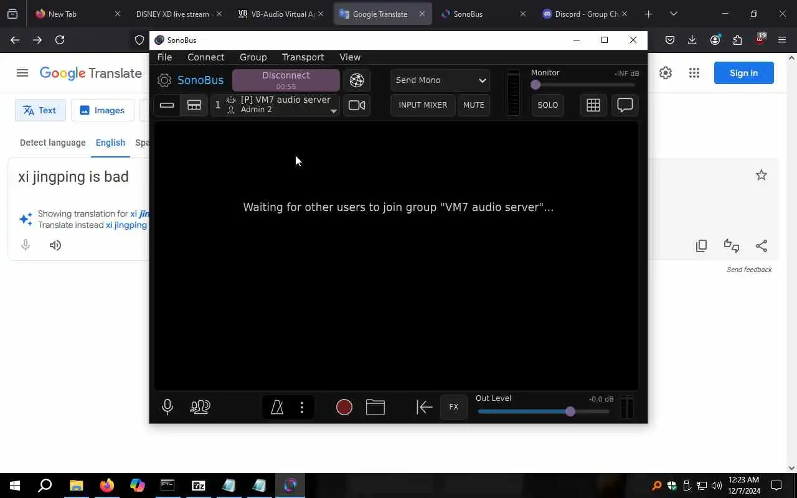Choose Detect language source option

pos(53,143)
